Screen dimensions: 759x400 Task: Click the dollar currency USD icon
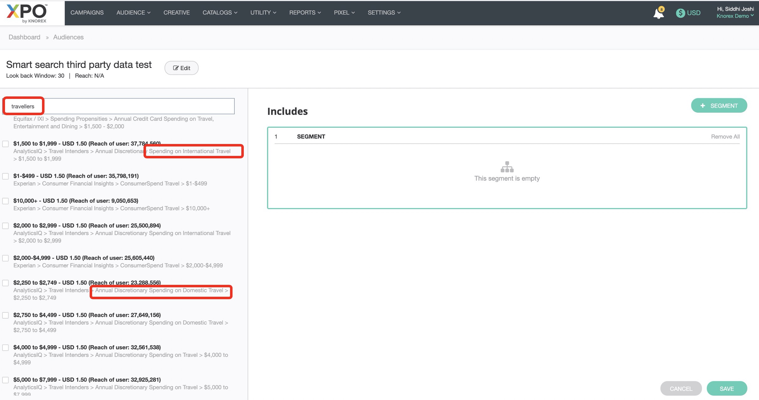[x=680, y=13]
